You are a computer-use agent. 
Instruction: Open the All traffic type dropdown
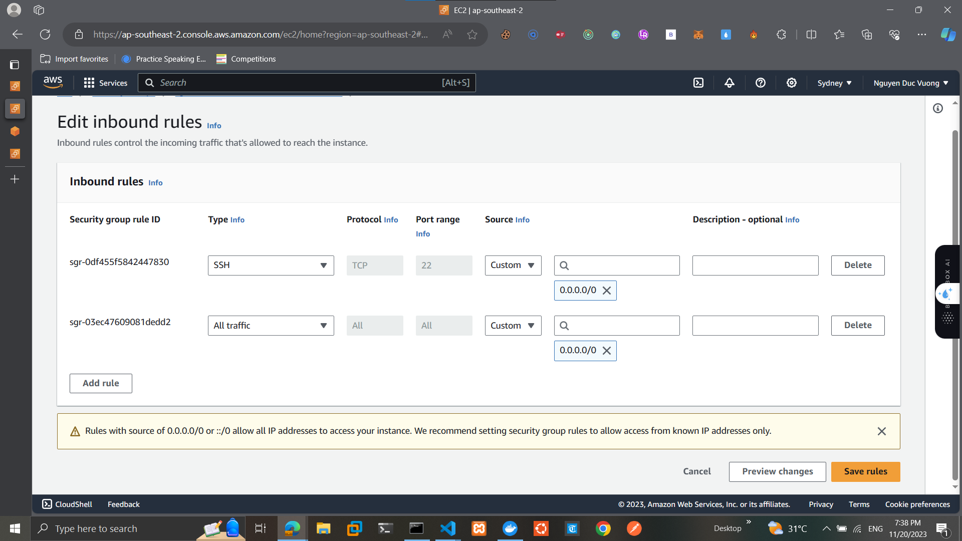point(271,326)
